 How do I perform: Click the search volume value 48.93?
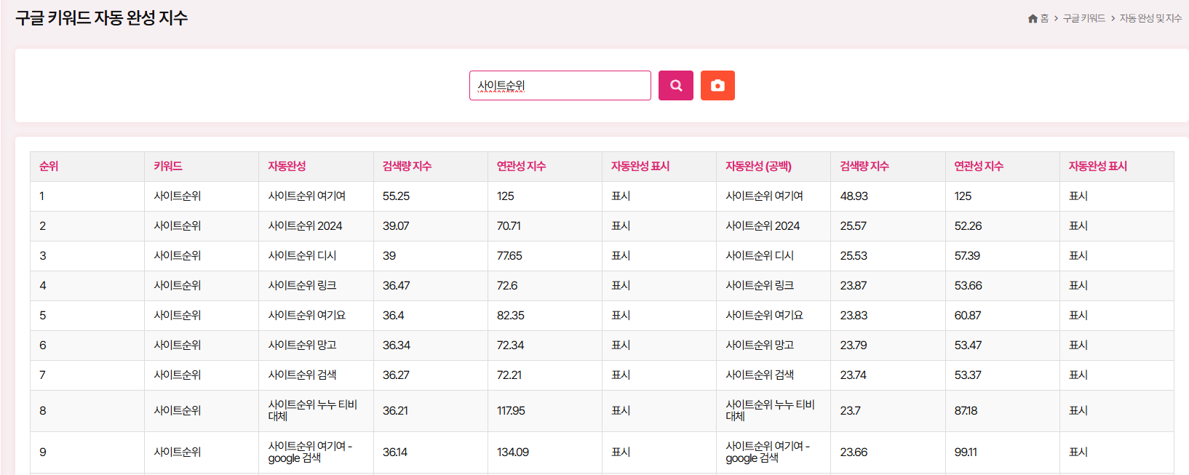(x=854, y=196)
